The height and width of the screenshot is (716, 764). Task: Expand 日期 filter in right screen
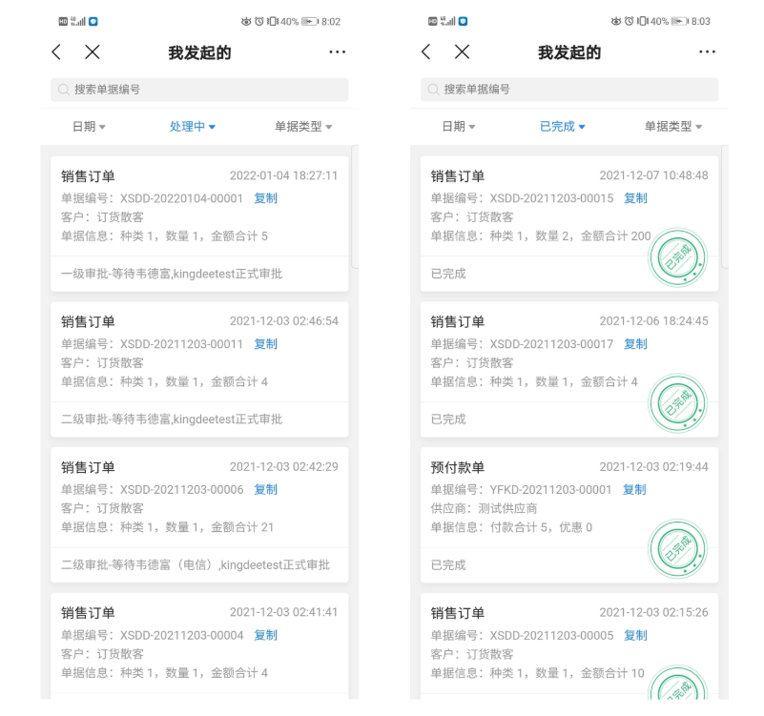[459, 127]
